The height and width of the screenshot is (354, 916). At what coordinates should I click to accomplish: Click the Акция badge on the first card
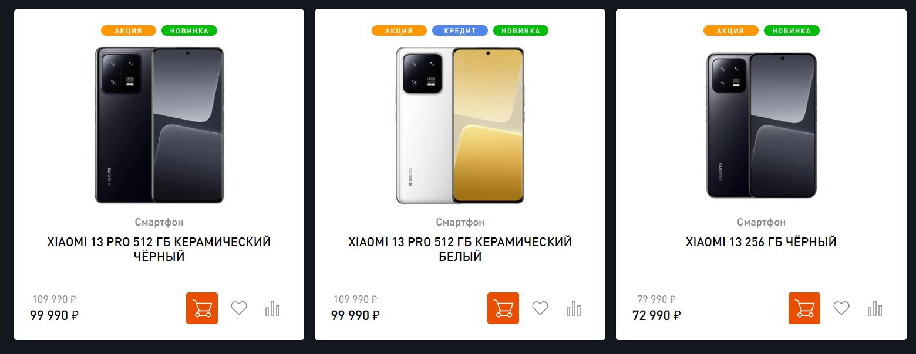129,30
